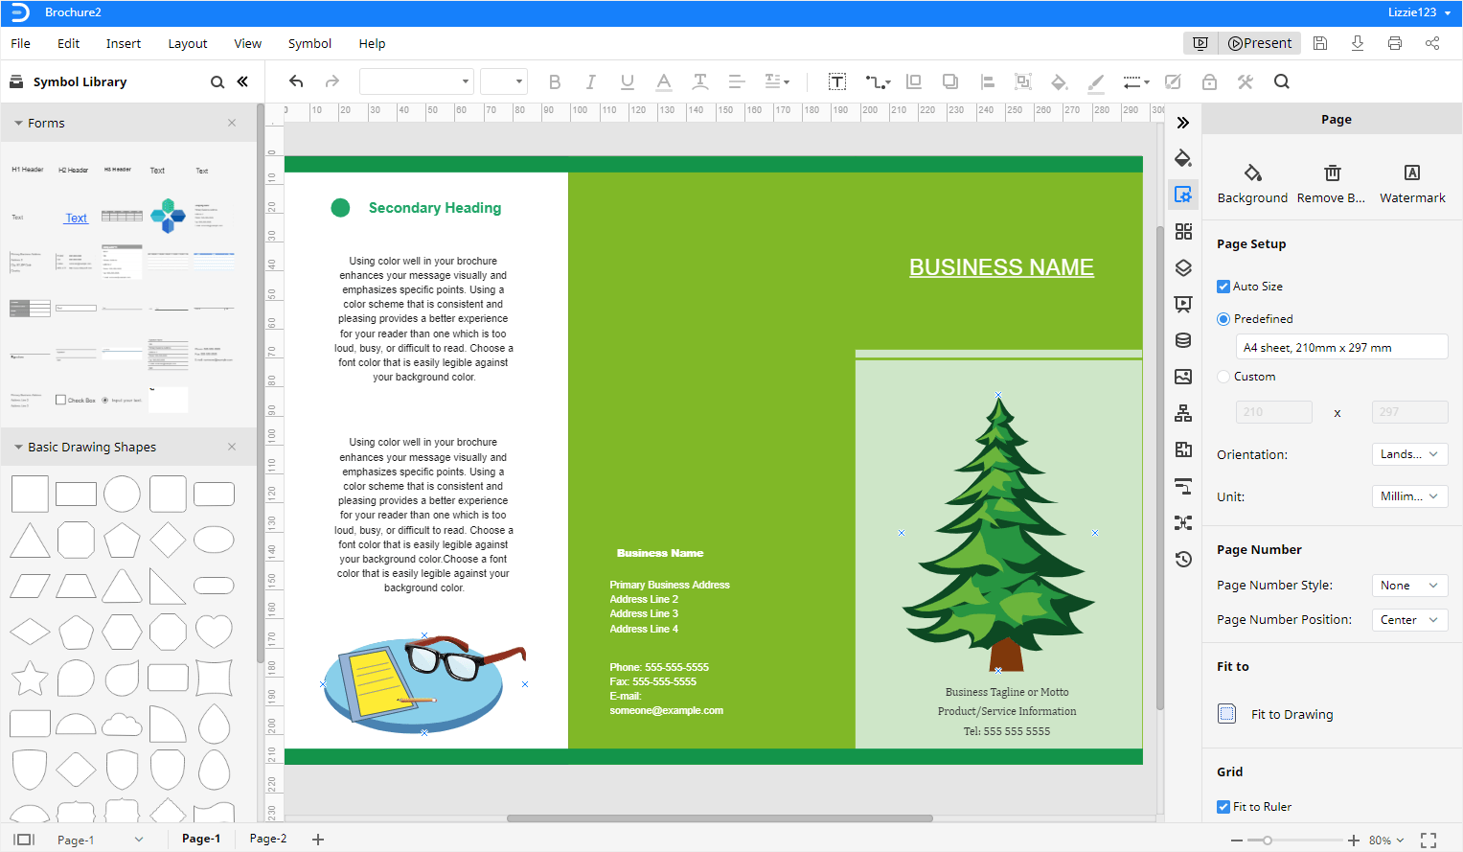The width and height of the screenshot is (1463, 852).
Task: Collapse the Basic Drawing Shapes section
Action: pyautogui.click(x=17, y=447)
